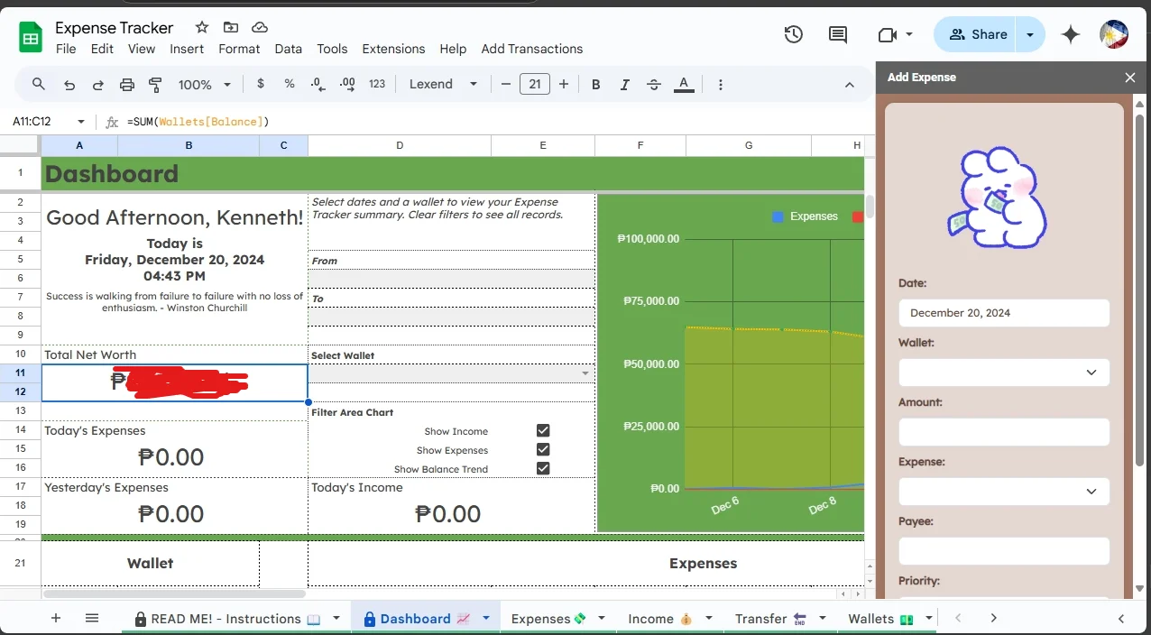This screenshot has height=635, width=1151.
Task: Switch to the Income sheet tab
Action: click(x=659, y=618)
